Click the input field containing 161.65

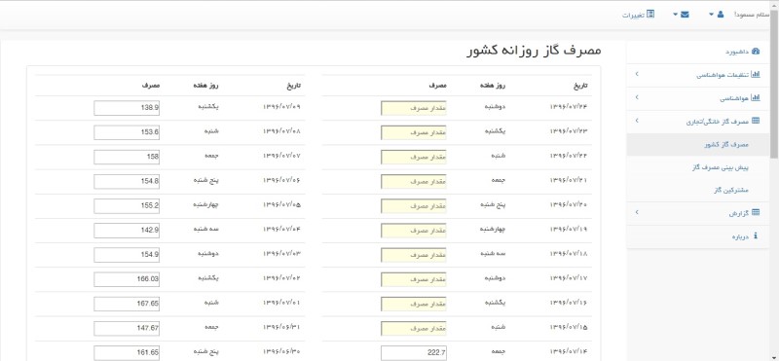coord(127,352)
